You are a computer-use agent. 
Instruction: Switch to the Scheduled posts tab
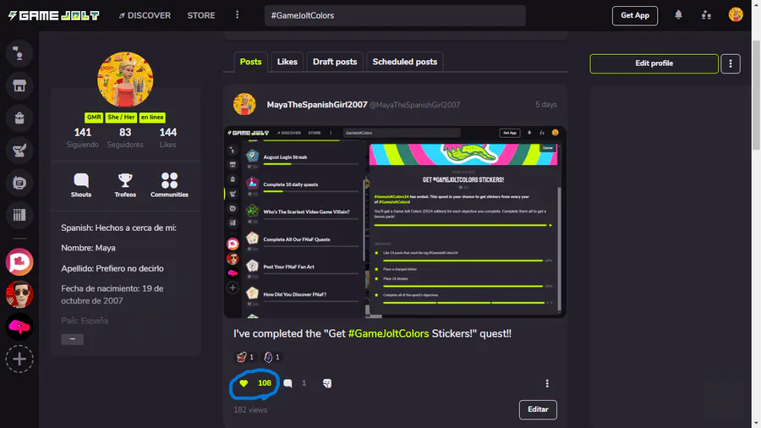click(405, 62)
